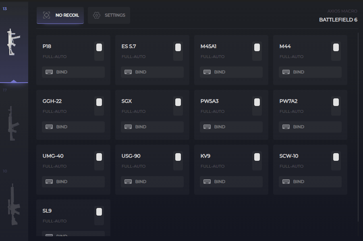Click the PW7A2 weapon name
The image size is (363, 241).
[x=288, y=101]
